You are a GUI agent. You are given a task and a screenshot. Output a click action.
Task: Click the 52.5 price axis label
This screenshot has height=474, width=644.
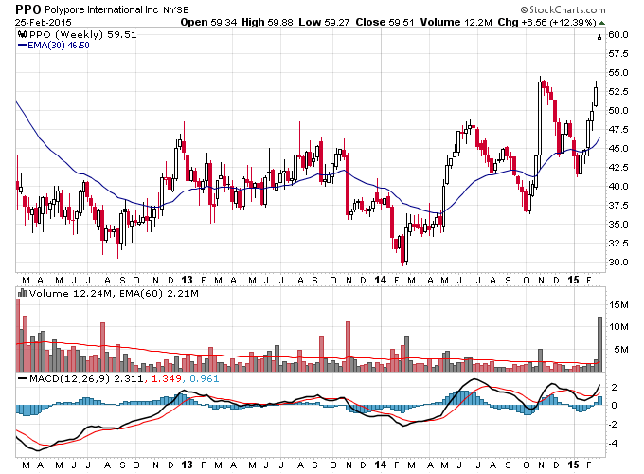(618, 91)
